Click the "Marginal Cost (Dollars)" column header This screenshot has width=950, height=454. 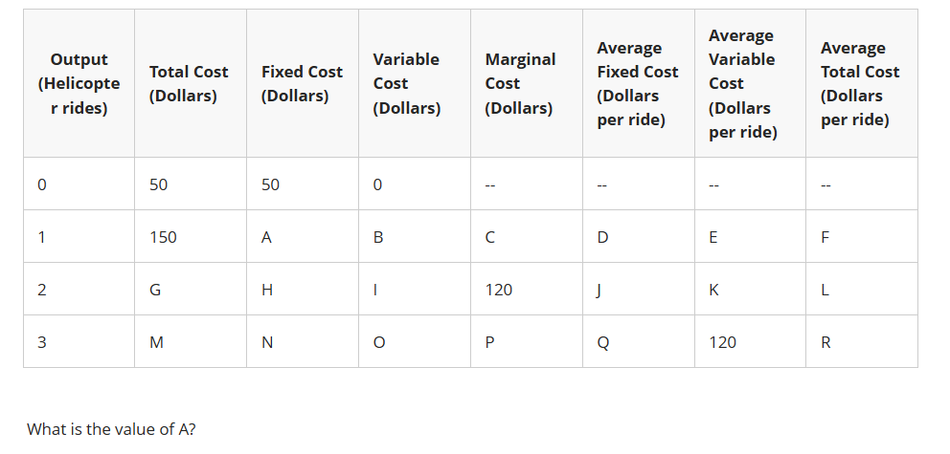pos(520,83)
